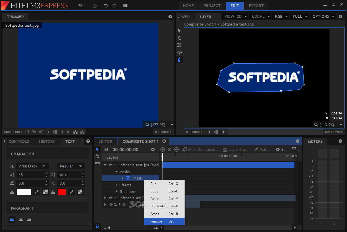Click the trimmer play button
The width and height of the screenshot is (347, 232).
coord(68,132)
